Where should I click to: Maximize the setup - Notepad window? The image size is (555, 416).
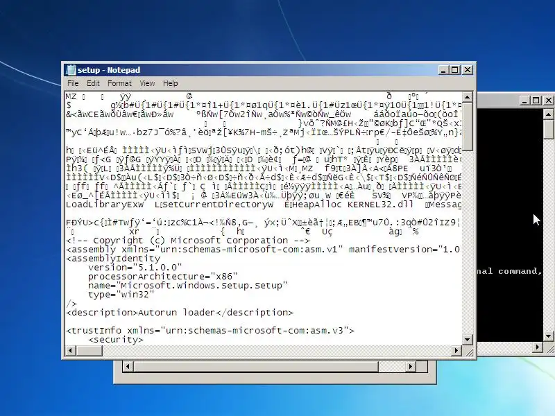coord(455,70)
